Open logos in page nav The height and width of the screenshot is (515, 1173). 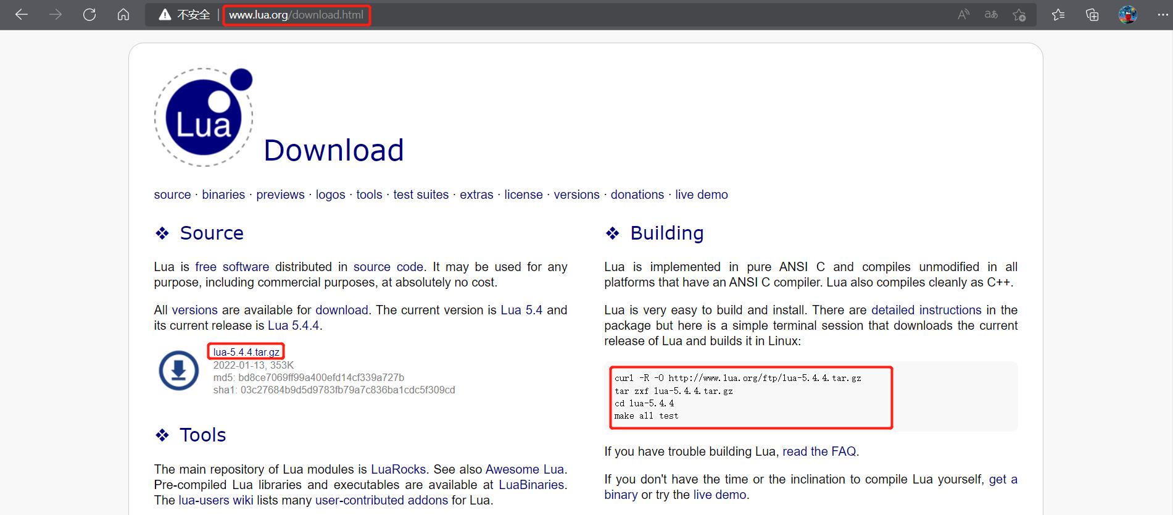point(330,195)
